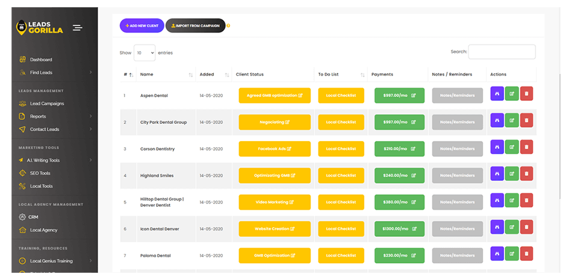Delete Corson Dentistry with trash icon
Screen dimensions: 572x280
(x=526, y=147)
